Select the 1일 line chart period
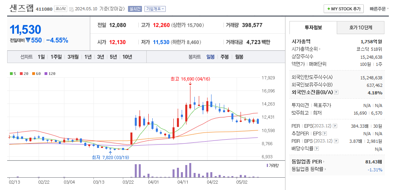Screen dimensions: 394x190 [41, 57]
